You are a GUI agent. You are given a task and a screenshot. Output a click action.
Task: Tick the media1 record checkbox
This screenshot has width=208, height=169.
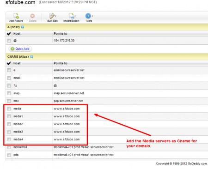(9, 116)
